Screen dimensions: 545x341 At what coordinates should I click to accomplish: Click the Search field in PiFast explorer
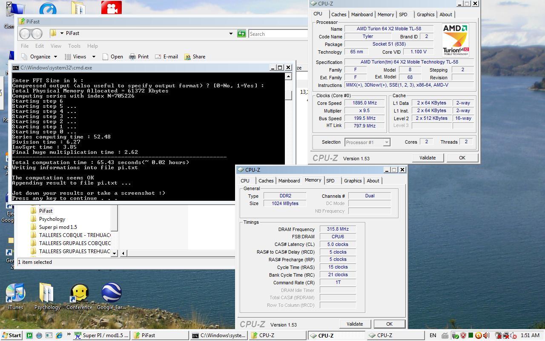(x=278, y=34)
